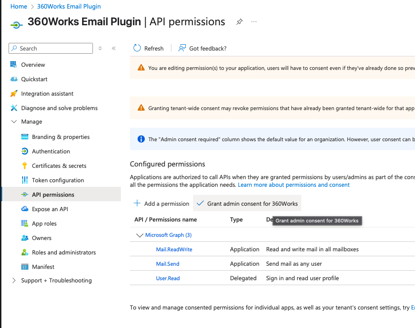Click the plus icon for Add a permission

pos(137,203)
